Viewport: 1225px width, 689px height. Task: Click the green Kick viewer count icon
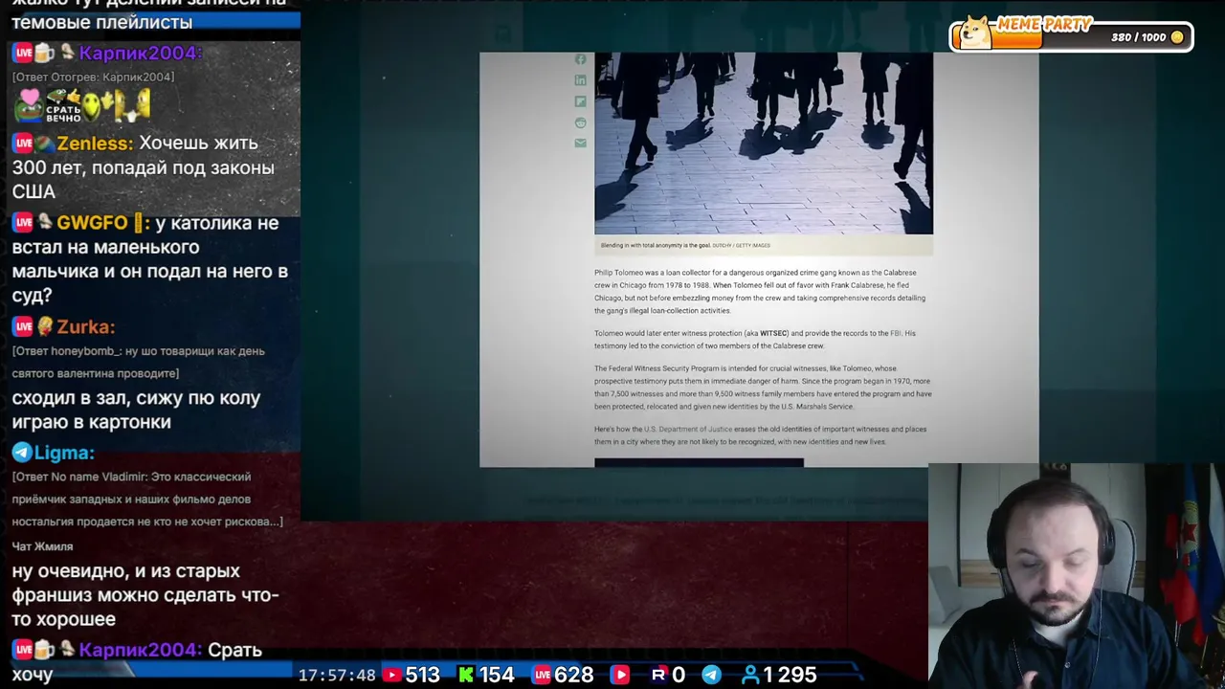(x=466, y=676)
